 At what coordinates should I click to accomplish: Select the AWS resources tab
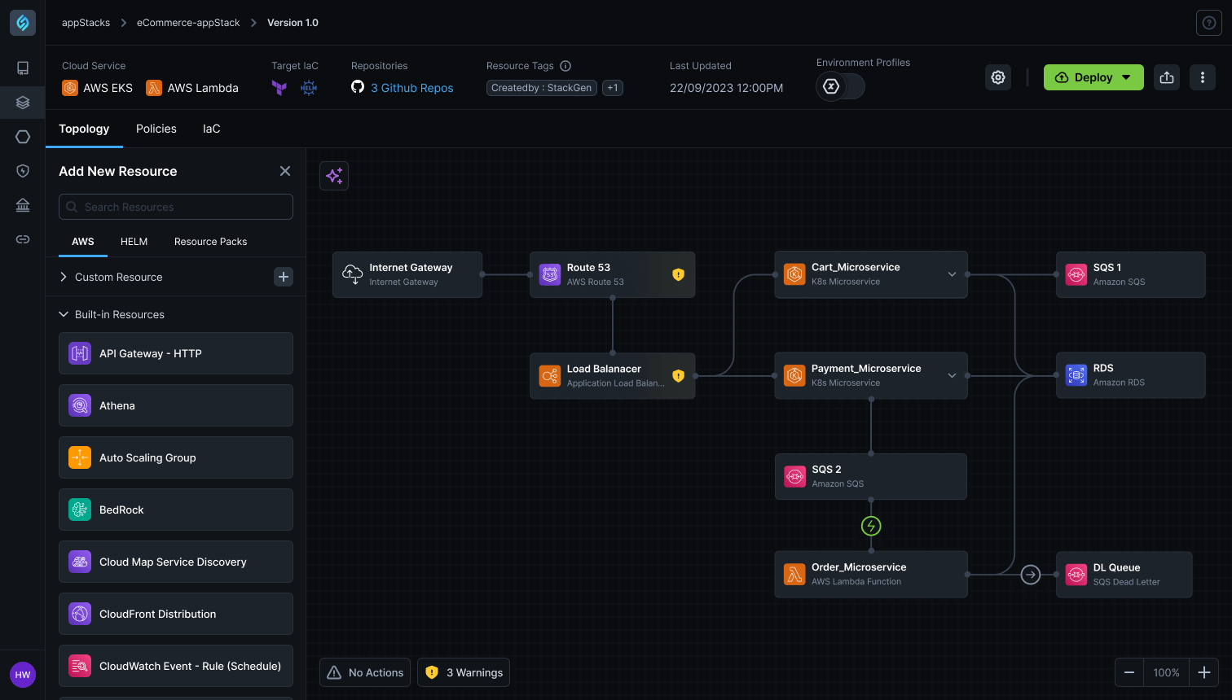point(83,242)
